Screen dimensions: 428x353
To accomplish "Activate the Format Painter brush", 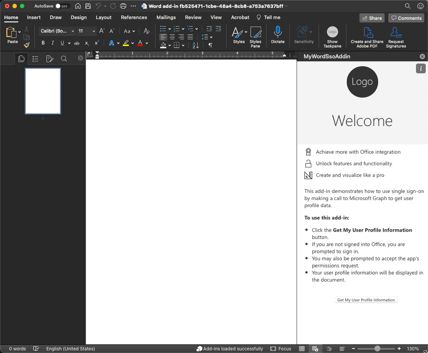I will click(26, 45).
